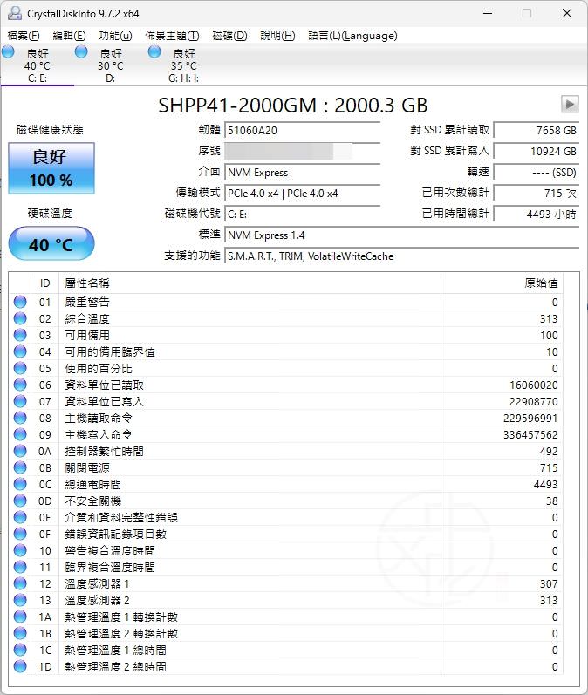Image resolution: width=588 pixels, height=695 pixels.
Task: Click status orb for attribute 02 綜合溫度
Action: click(20, 318)
